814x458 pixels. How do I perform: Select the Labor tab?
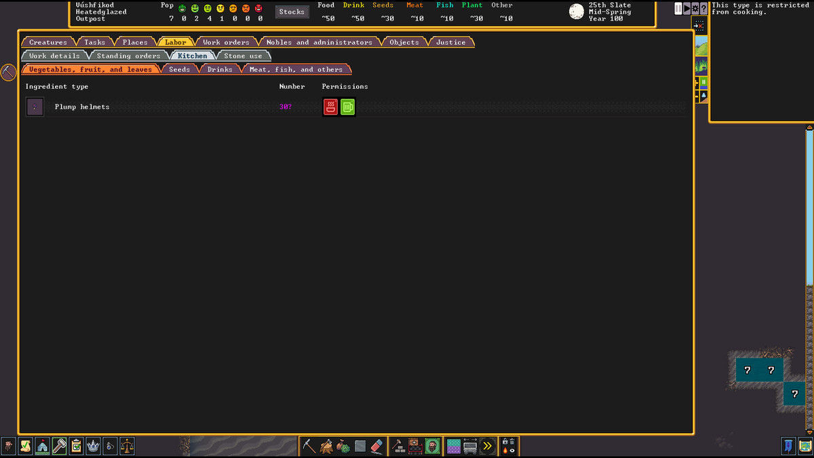point(175,42)
